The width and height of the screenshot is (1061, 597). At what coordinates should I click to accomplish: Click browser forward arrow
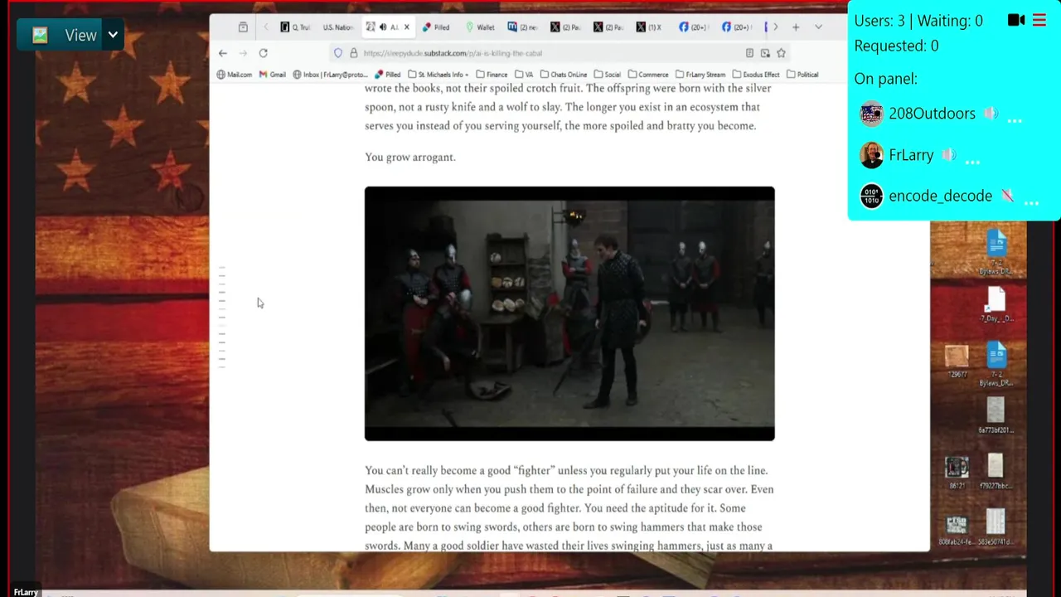[x=243, y=53]
